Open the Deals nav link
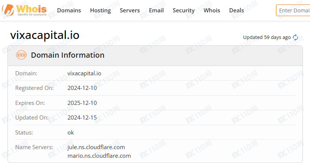The height and width of the screenshot is (163, 310). pyautogui.click(x=236, y=10)
